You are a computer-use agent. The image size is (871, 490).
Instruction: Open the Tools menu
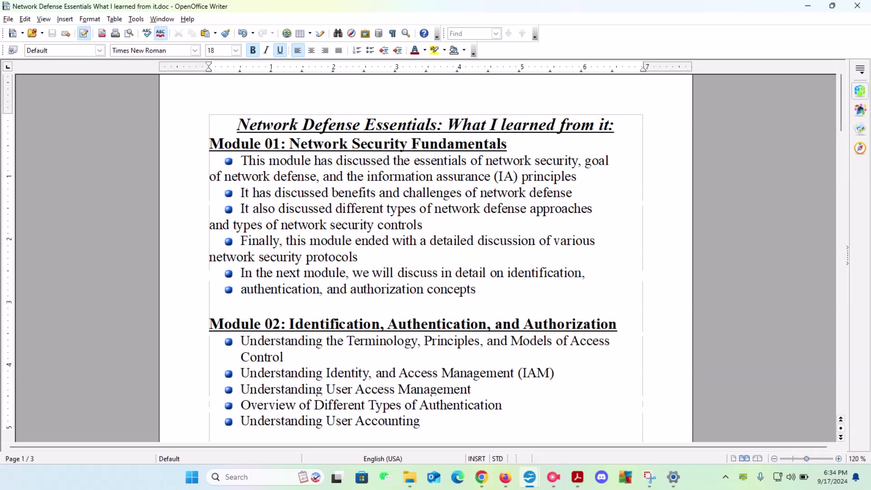(136, 19)
